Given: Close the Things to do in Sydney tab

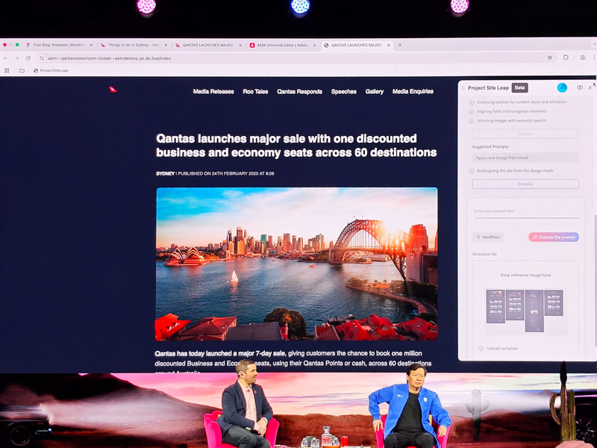Looking at the screenshot, I should pyautogui.click(x=166, y=45).
